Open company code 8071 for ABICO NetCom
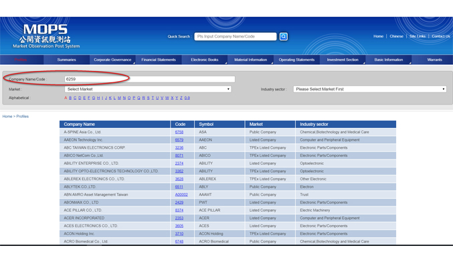 pyautogui.click(x=179, y=155)
